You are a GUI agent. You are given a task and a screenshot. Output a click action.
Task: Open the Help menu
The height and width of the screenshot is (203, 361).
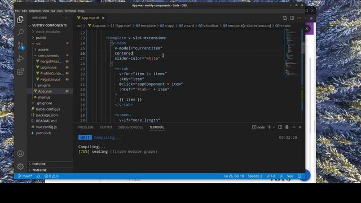pyautogui.click(x=81, y=11)
